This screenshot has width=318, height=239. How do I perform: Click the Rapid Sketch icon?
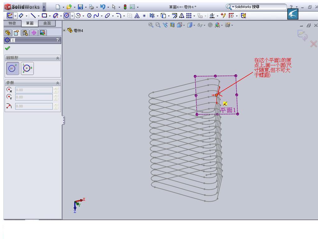tap(243, 16)
